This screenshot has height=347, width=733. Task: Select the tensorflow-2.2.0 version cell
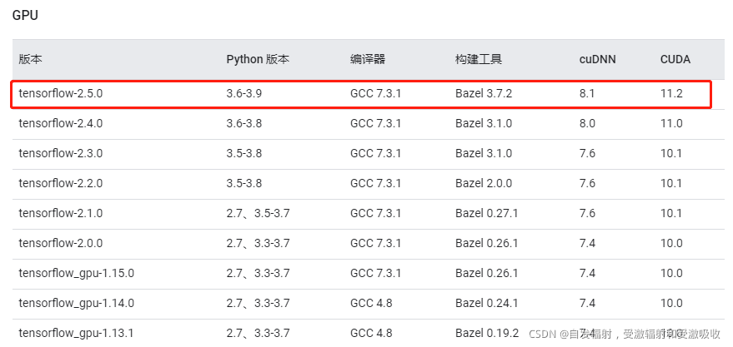pyautogui.click(x=60, y=183)
